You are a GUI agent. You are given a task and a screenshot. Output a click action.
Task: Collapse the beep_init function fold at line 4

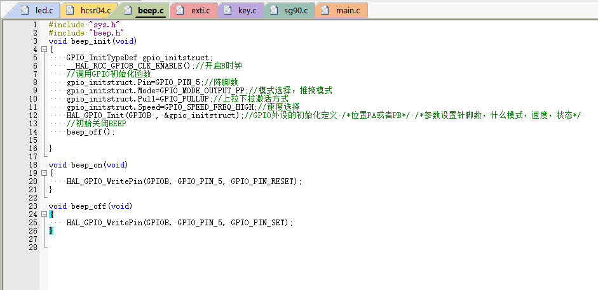tap(44, 49)
